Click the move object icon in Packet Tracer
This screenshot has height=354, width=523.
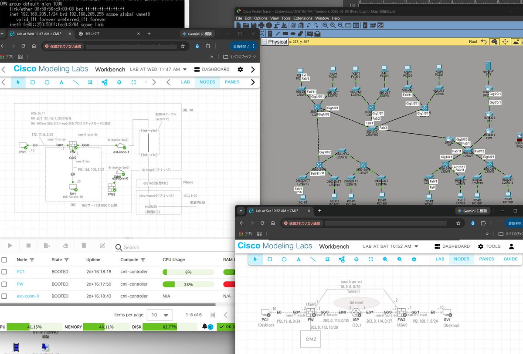pyautogui.click(x=505, y=42)
